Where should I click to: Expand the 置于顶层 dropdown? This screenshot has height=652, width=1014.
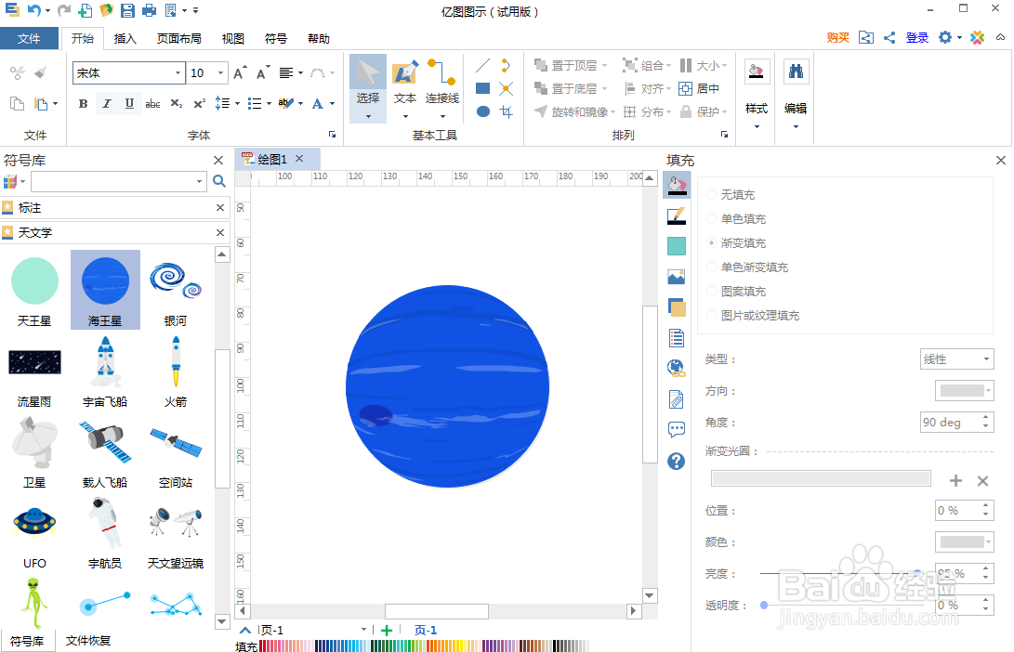pyautogui.click(x=605, y=65)
